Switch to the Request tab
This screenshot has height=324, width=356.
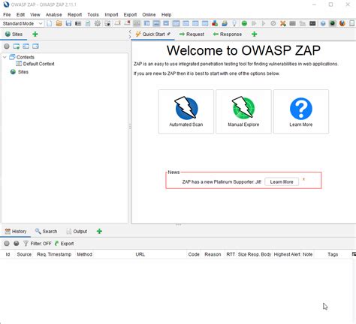point(192,34)
